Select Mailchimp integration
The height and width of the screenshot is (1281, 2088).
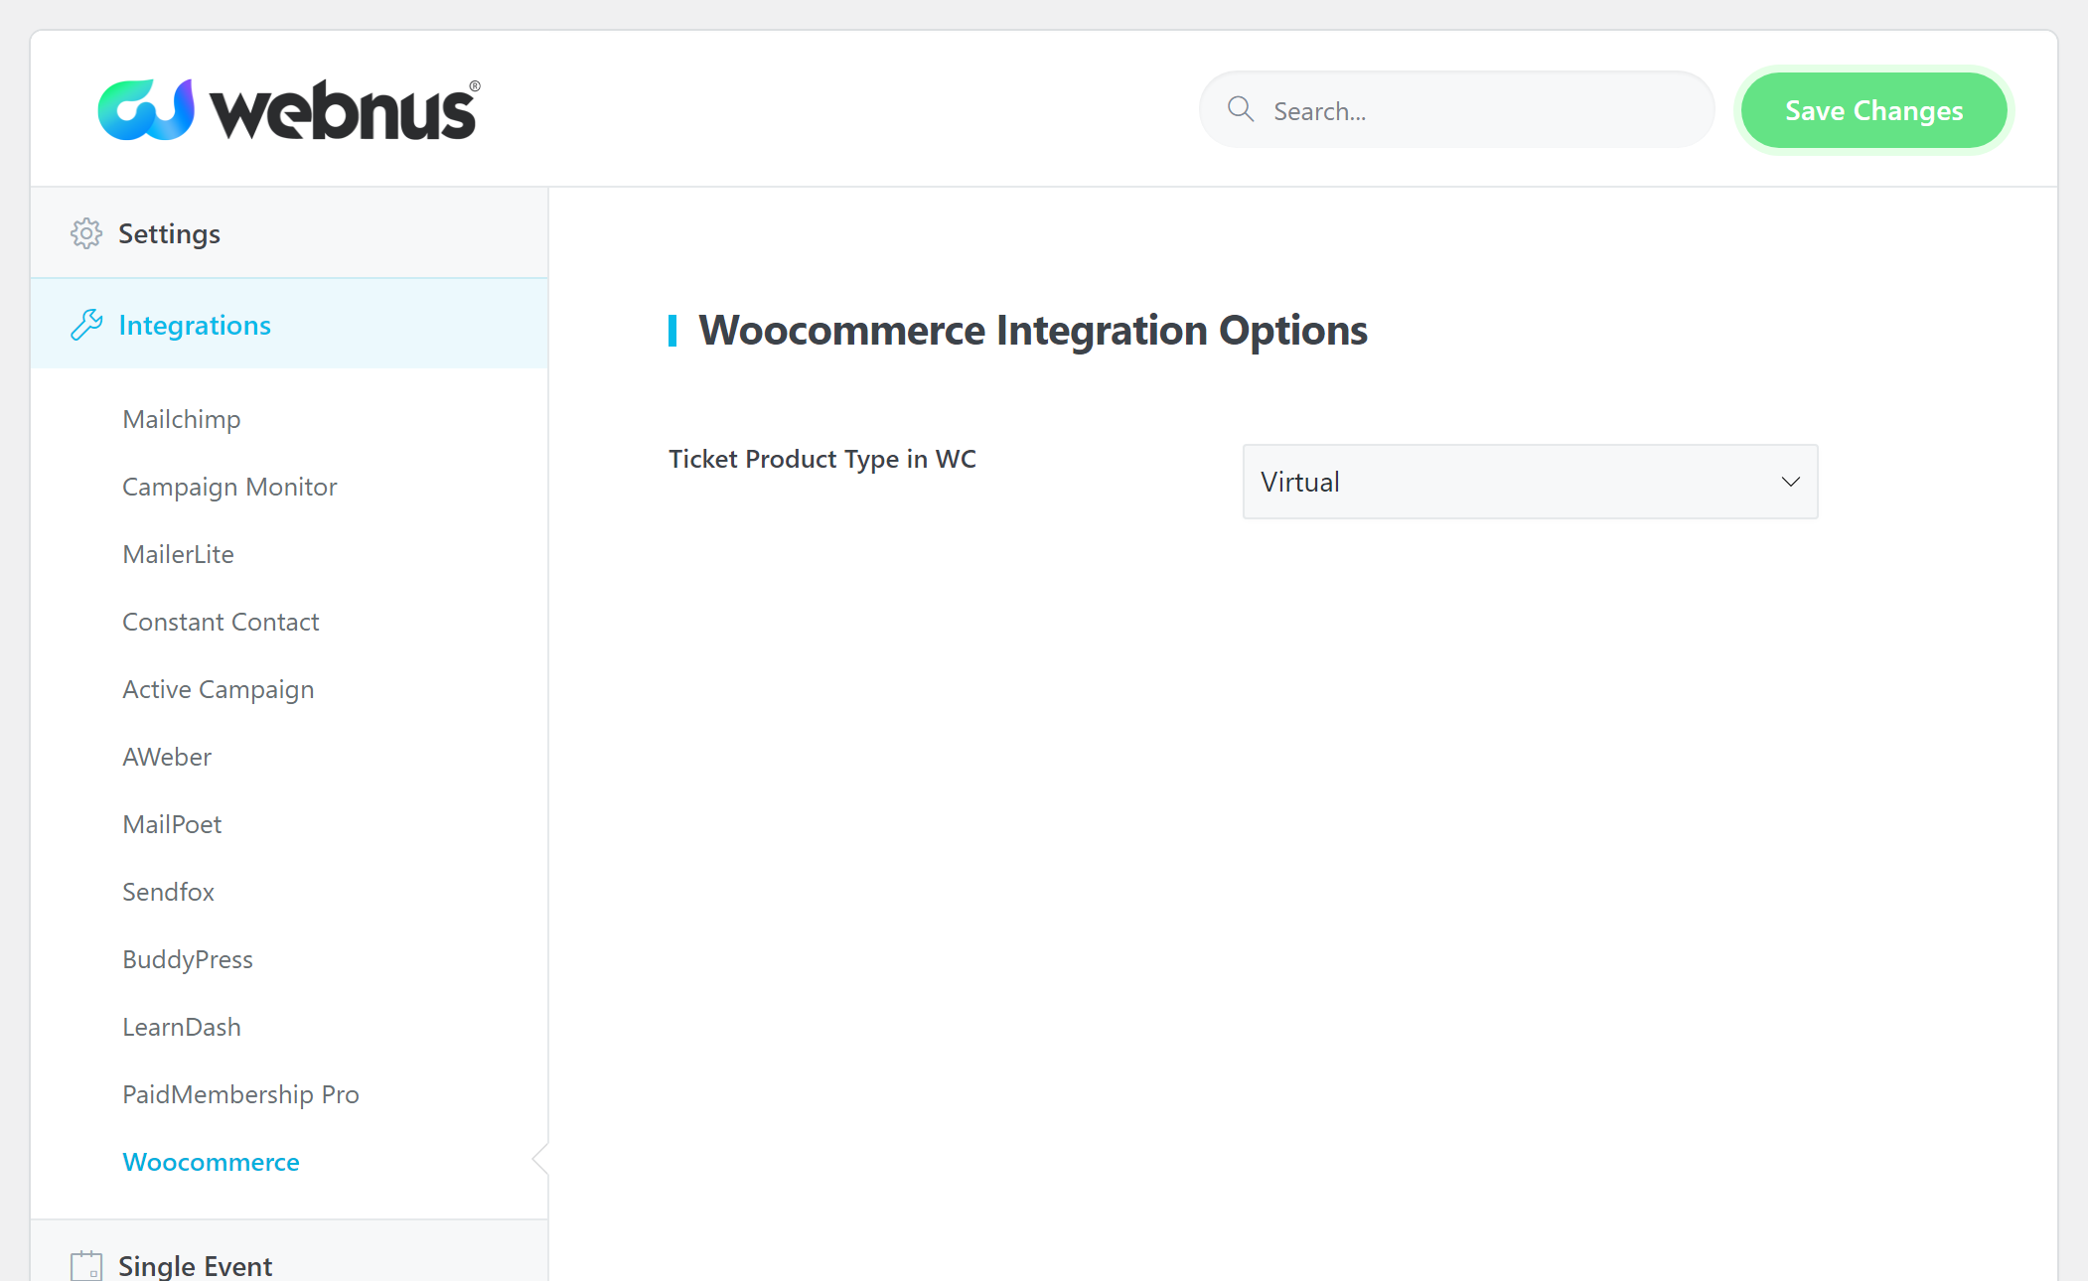(x=182, y=419)
